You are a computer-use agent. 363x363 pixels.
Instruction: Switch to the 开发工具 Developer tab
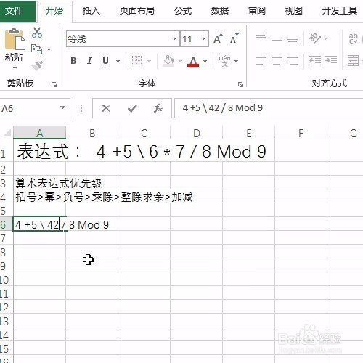point(340,11)
